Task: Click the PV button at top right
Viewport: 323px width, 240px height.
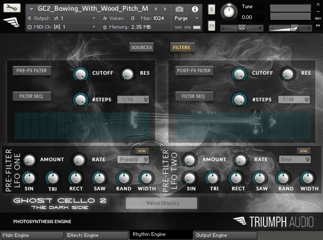Action: point(318,26)
